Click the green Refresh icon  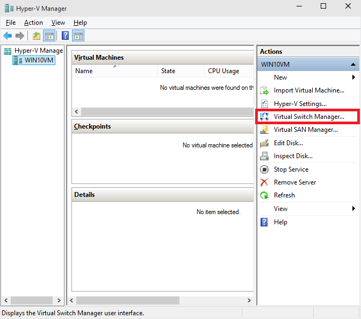point(264,195)
